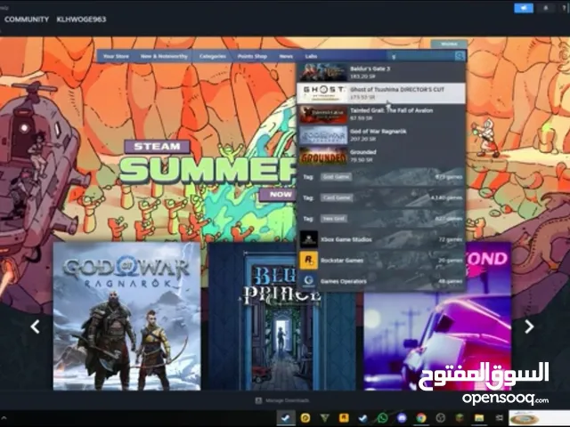
Task: Show next featured games with right arrow
Action: tap(529, 326)
